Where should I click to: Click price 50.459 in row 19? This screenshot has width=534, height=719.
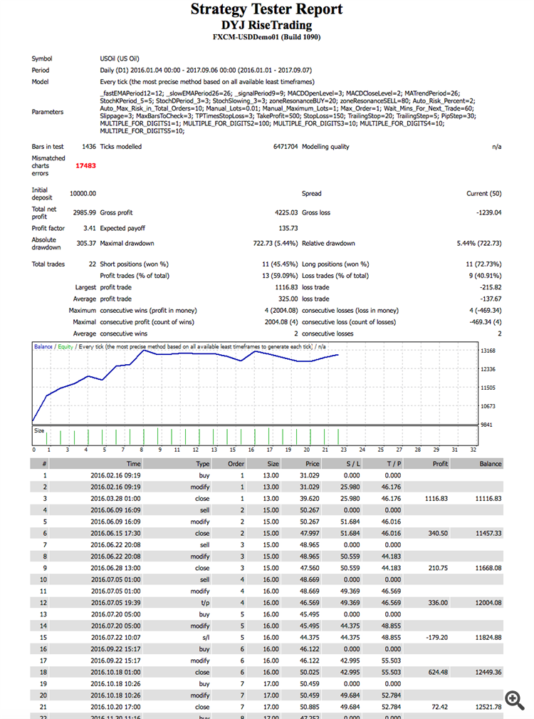click(x=310, y=683)
